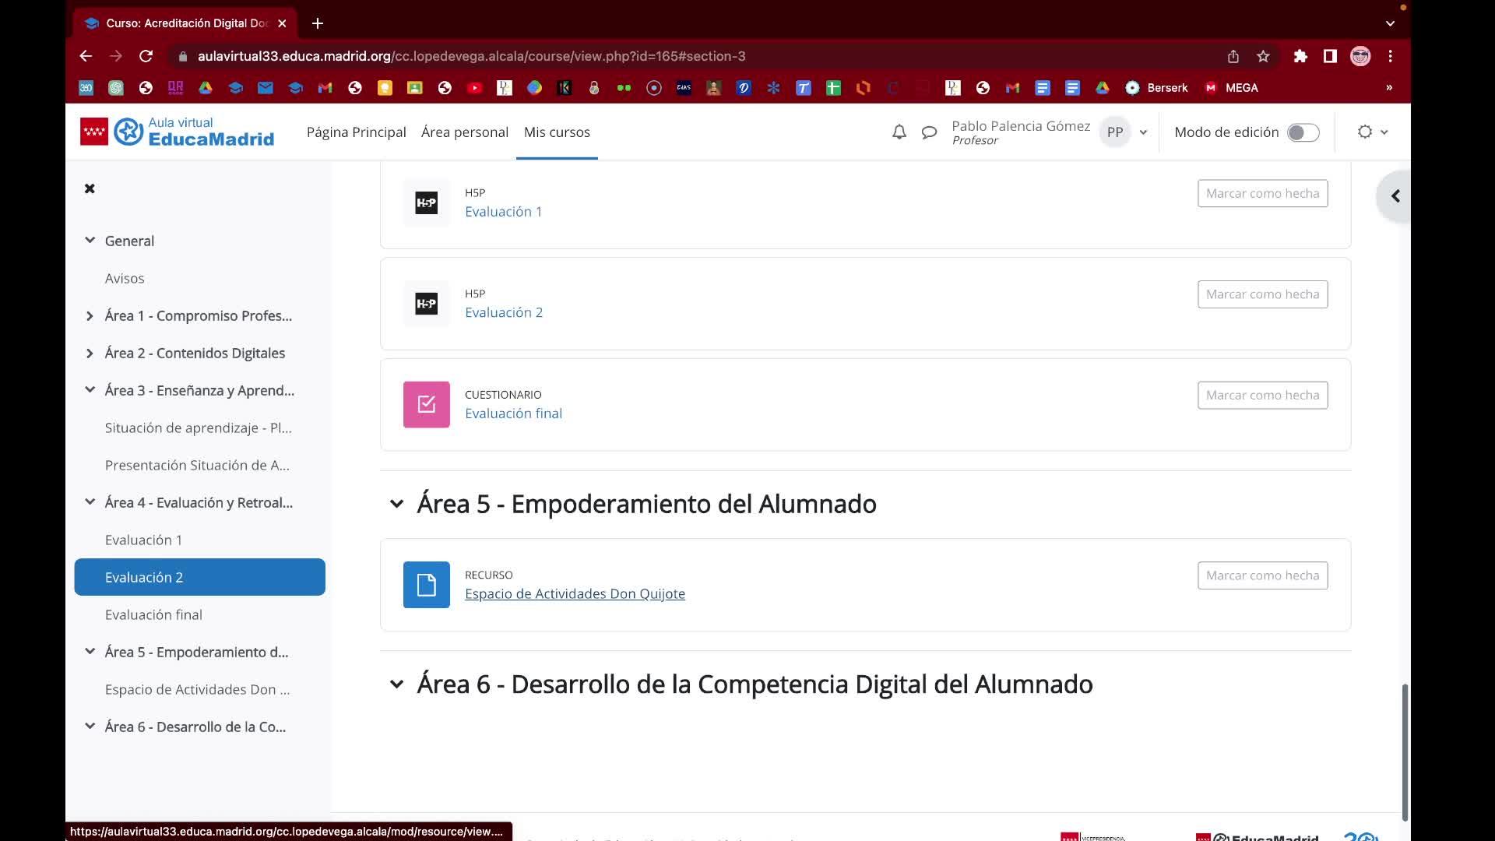
Task: Open the user menu dropdown next to PP
Action: [1143, 132]
